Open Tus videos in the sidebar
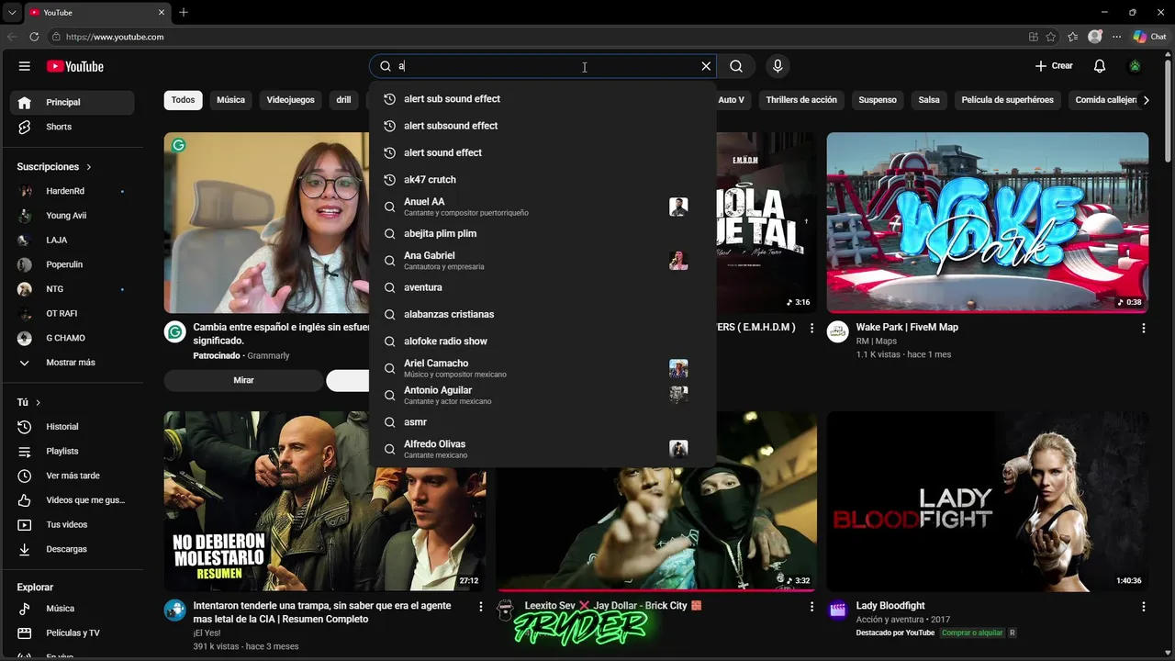 point(73,524)
